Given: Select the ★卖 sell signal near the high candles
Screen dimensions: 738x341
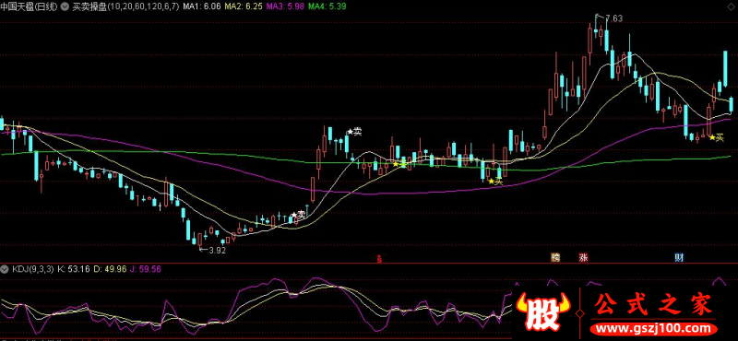Looking at the screenshot, I should [354, 132].
